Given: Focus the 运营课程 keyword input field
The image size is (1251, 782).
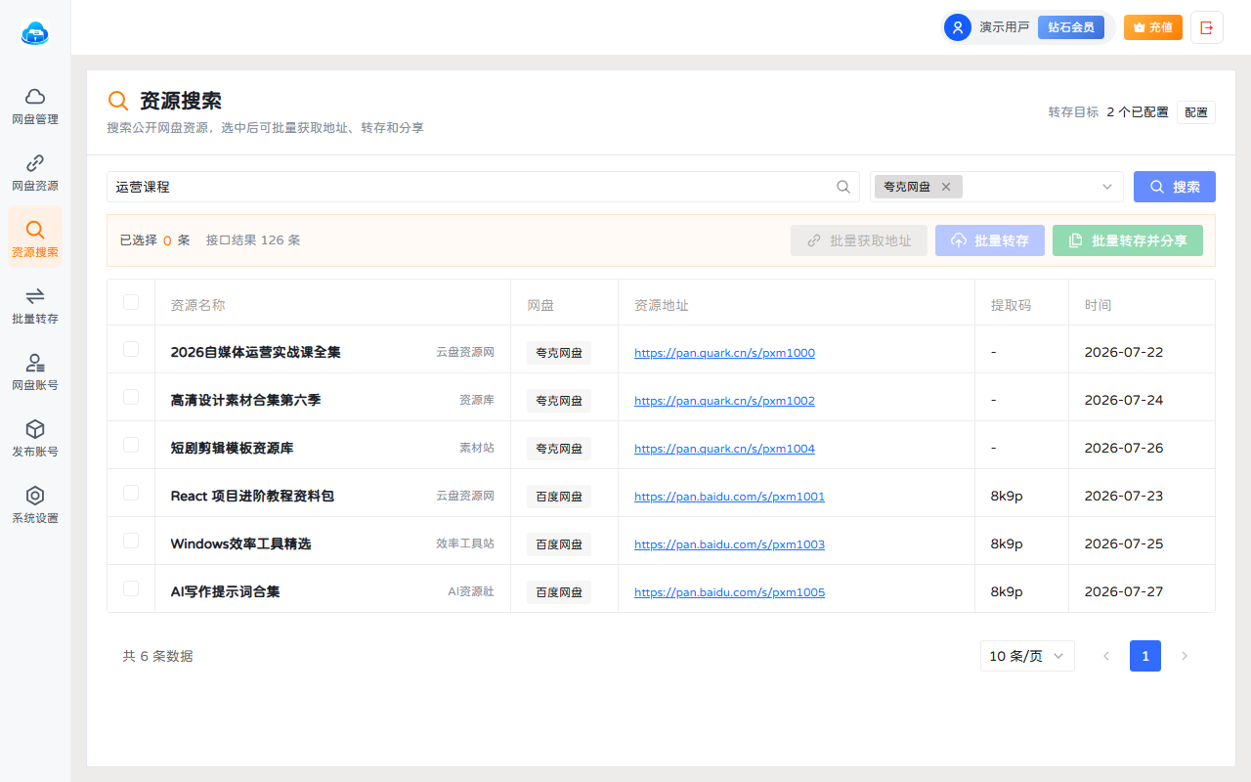Looking at the screenshot, I should pos(483,187).
